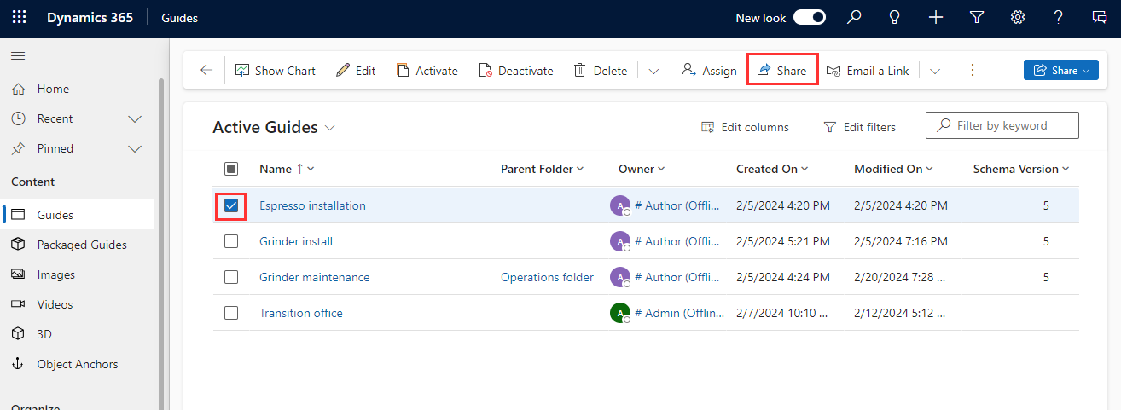Click the lightbulb assistant icon
This screenshot has width=1121, height=410.
895,18
